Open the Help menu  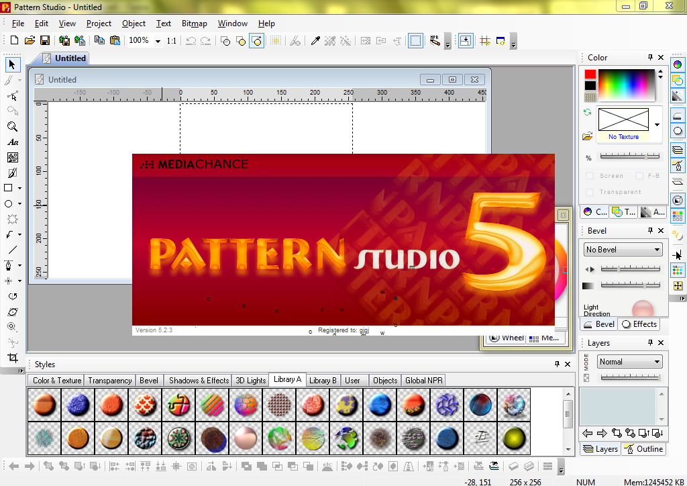[x=266, y=23]
